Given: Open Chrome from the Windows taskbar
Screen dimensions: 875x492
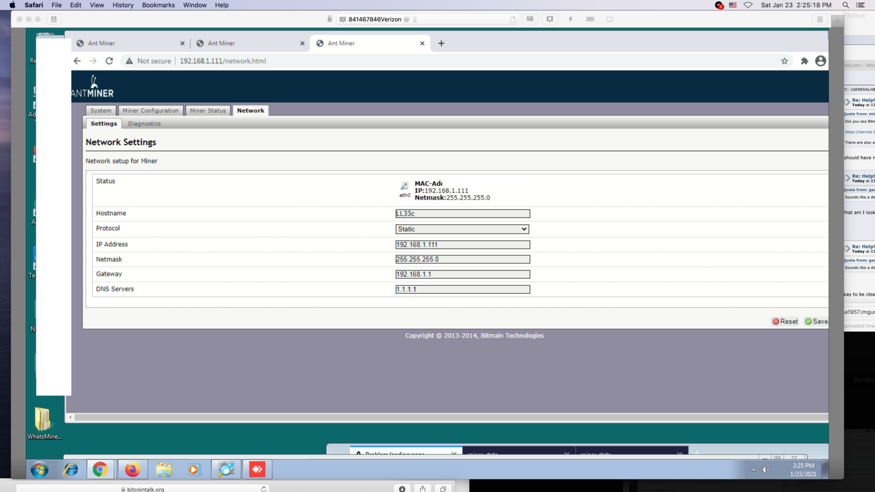Looking at the screenshot, I should [100, 470].
